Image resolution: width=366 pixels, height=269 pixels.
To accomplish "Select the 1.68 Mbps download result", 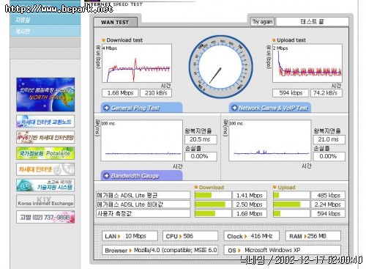I will point(120,93).
